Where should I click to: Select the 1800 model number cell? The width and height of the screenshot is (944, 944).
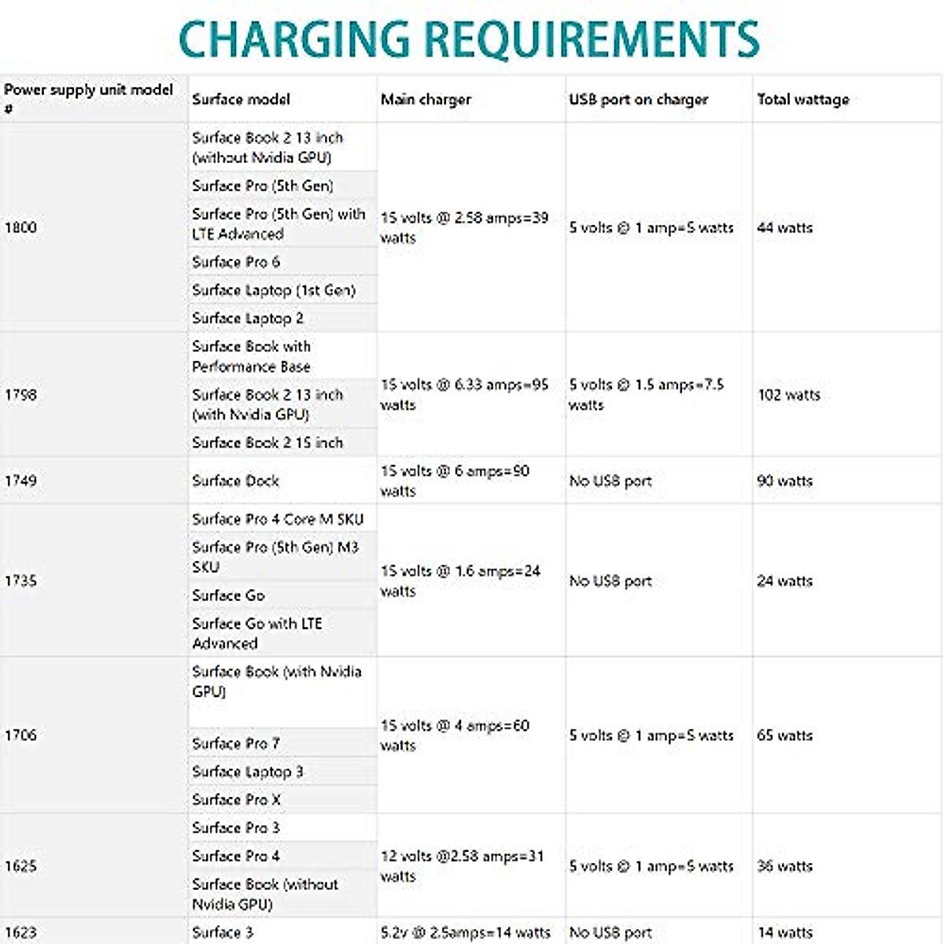pyautogui.click(x=20, y=227)
